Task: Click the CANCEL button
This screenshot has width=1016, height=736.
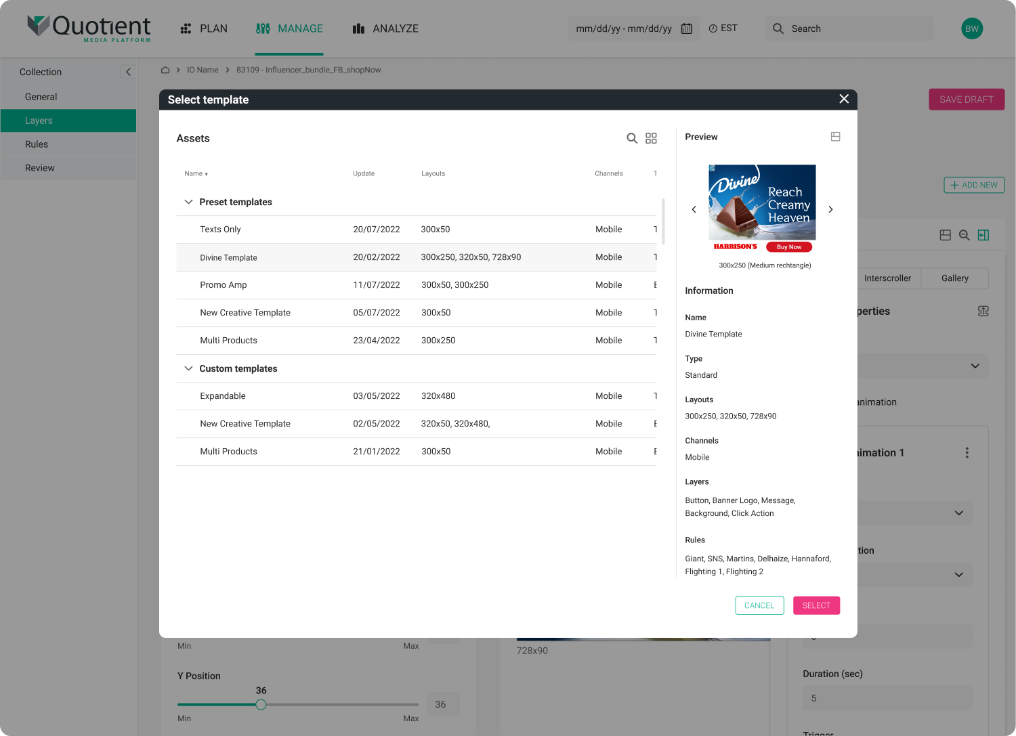Action: coord(759,605)
